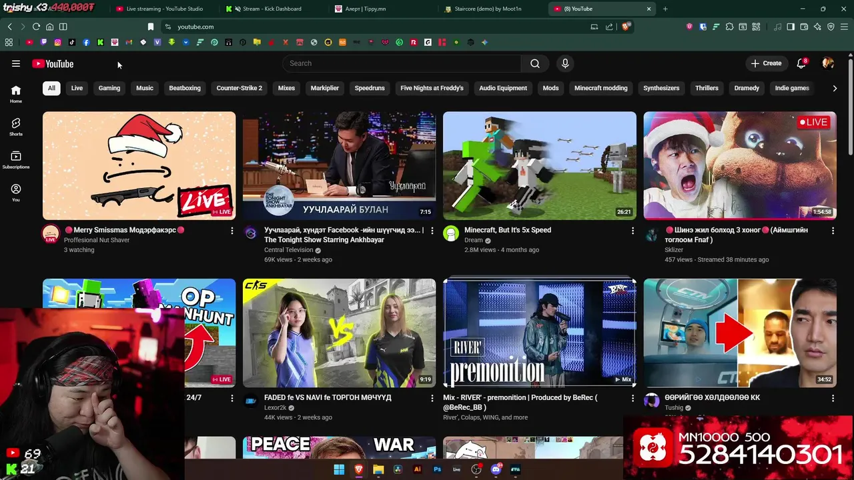Open the TikTok bookmark icon

(x=72, y=42)
